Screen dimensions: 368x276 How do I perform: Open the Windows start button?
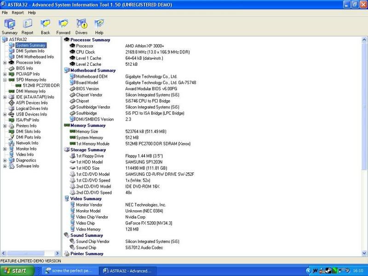click(x=17, y=270)
